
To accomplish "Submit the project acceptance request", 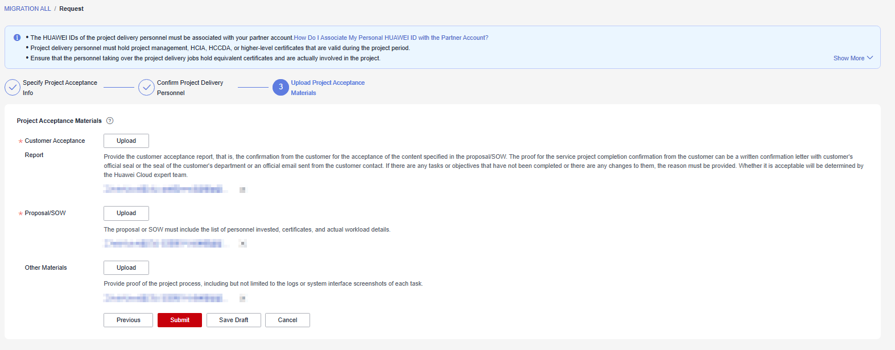I will (180, 320).
